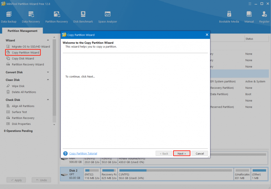Click Next in Copy Partition Wizard
This screenshot has width=271, height=189.
(182, 153)
